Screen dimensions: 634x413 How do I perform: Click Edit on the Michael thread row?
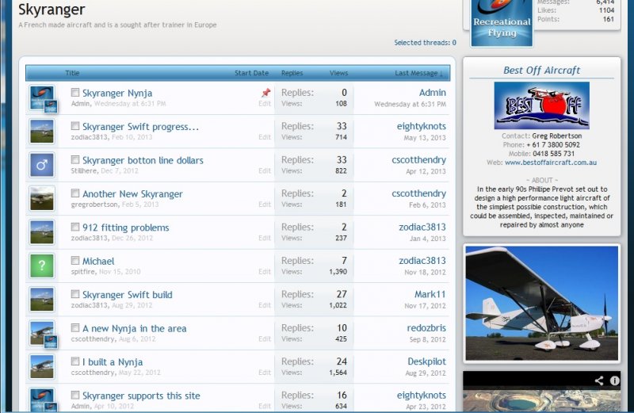pos(265,271)
